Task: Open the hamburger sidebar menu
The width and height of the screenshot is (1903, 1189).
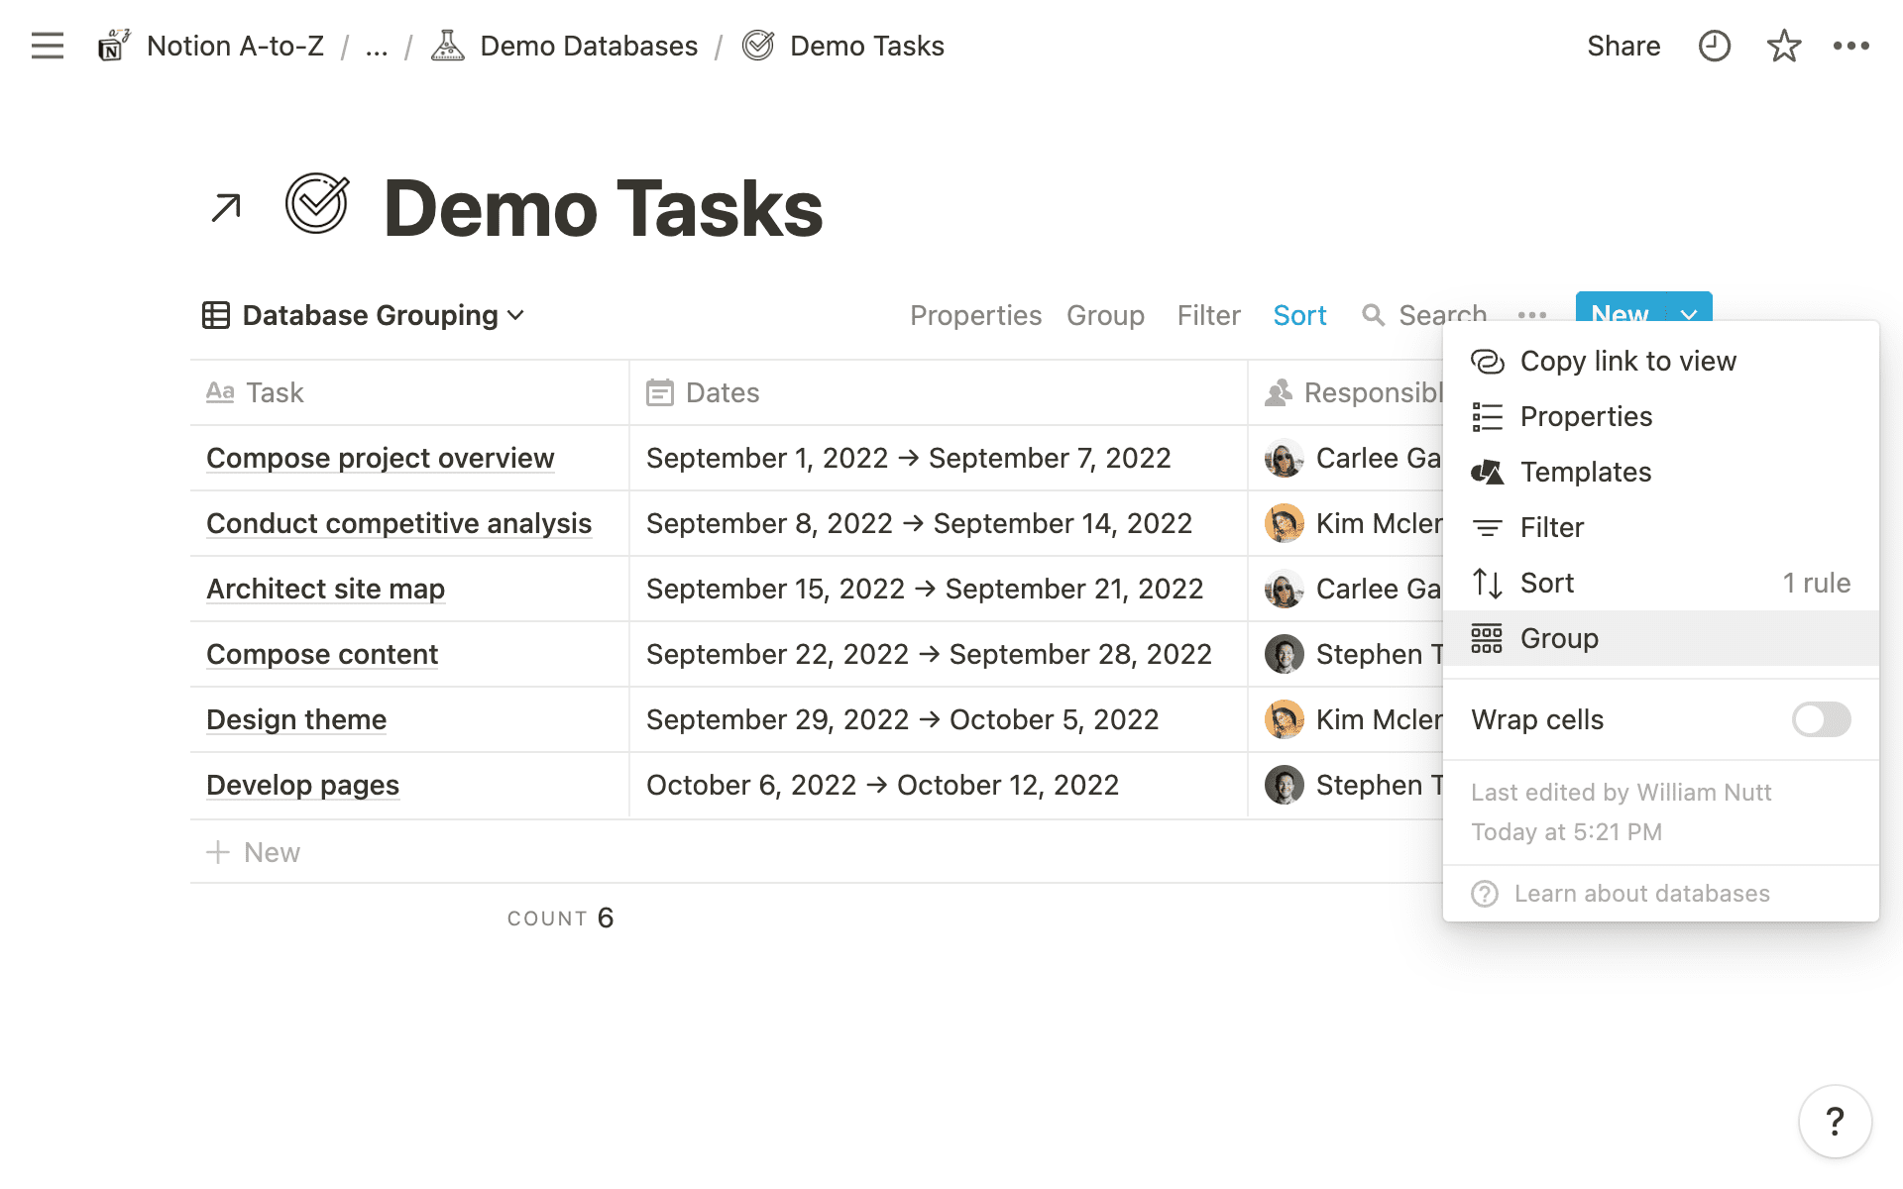Action: point(47,46)
